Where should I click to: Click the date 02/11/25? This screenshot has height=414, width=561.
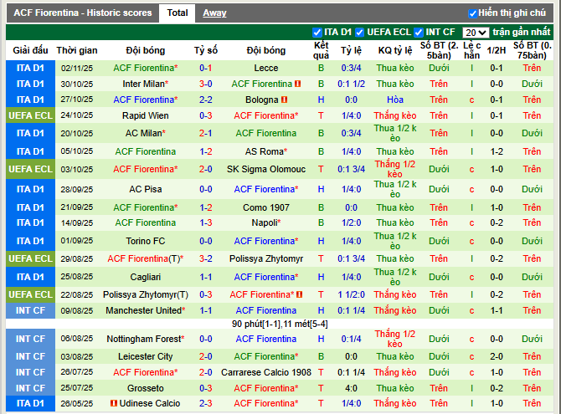[76, 68]
